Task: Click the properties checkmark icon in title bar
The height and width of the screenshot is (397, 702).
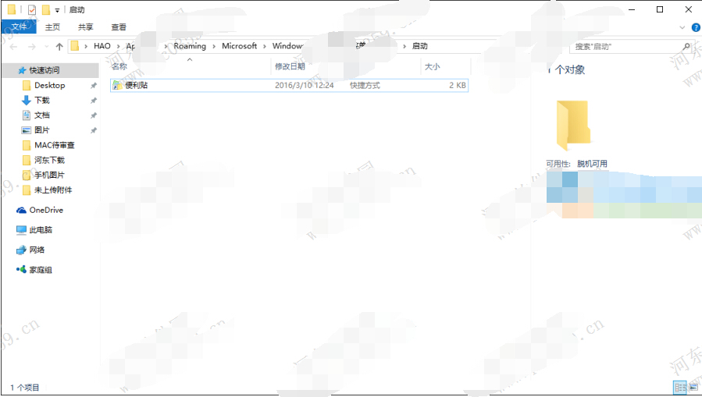Action: pos(32,9)
